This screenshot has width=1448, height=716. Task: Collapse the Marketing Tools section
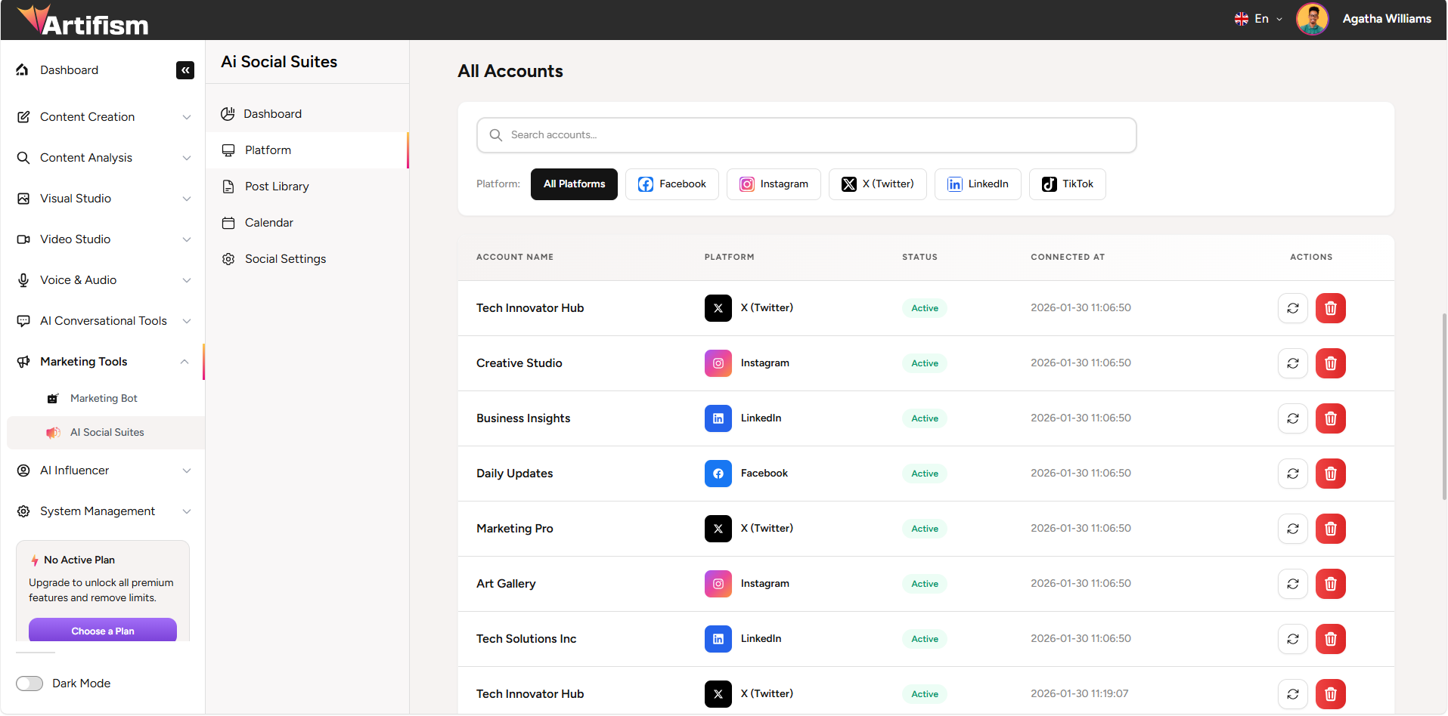[x=184, y=361]
